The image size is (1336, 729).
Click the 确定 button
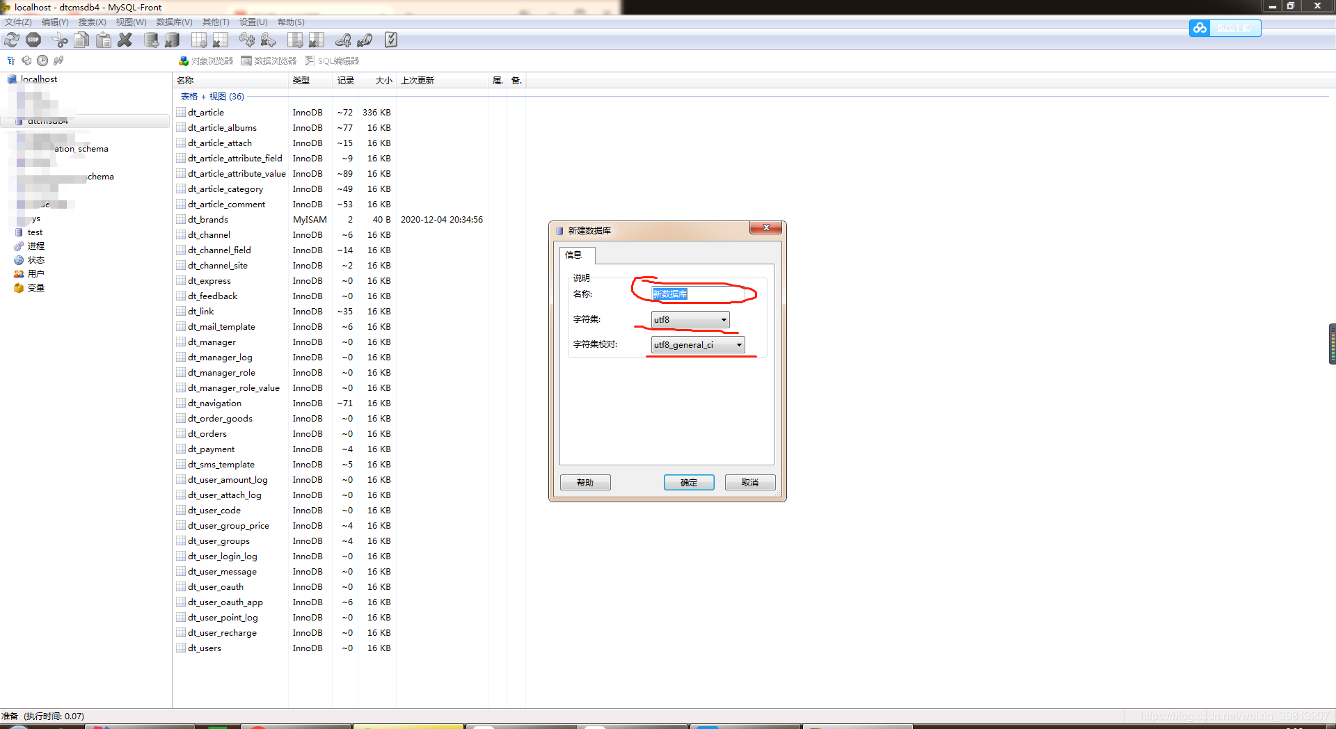pos(689,483)
